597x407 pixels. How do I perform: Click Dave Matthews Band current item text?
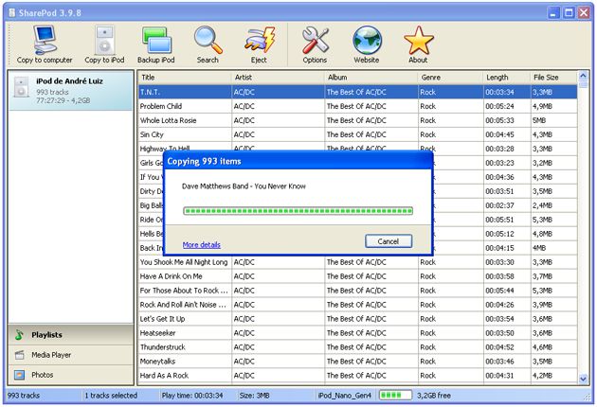pos(244,186)
